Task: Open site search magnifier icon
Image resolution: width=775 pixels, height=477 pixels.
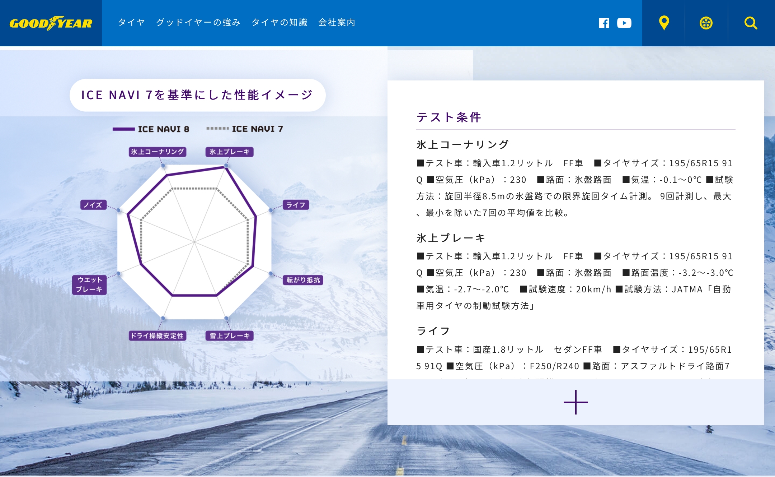Action: tap(750, 23)
